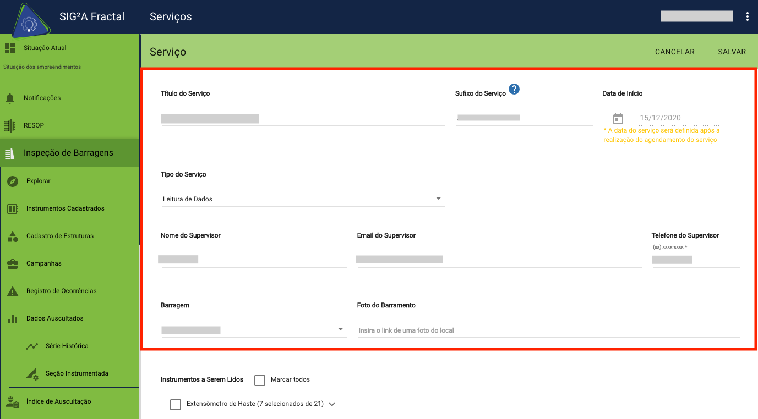Click the Campanhas briefcase icon
The image size is (758, 419).
click(x=13, y=263)
